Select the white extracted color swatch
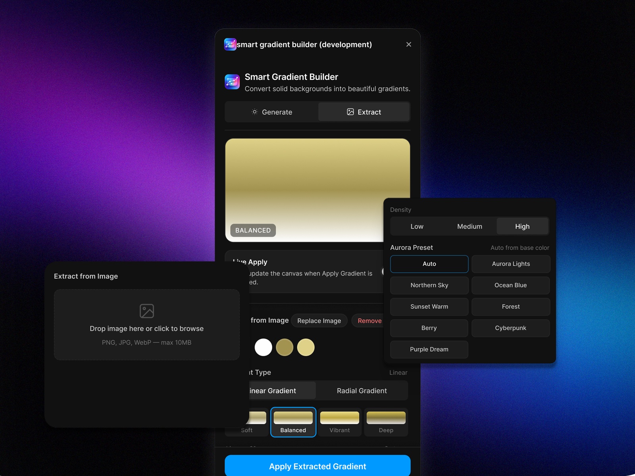635x476 pixels. pyautogui.click(x=264, y=347)
